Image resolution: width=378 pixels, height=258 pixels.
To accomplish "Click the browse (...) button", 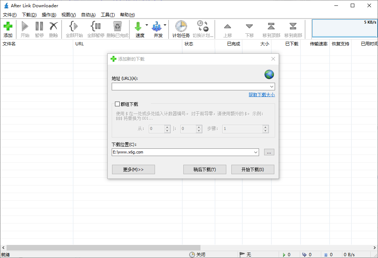I will click(x=269, y=152).
